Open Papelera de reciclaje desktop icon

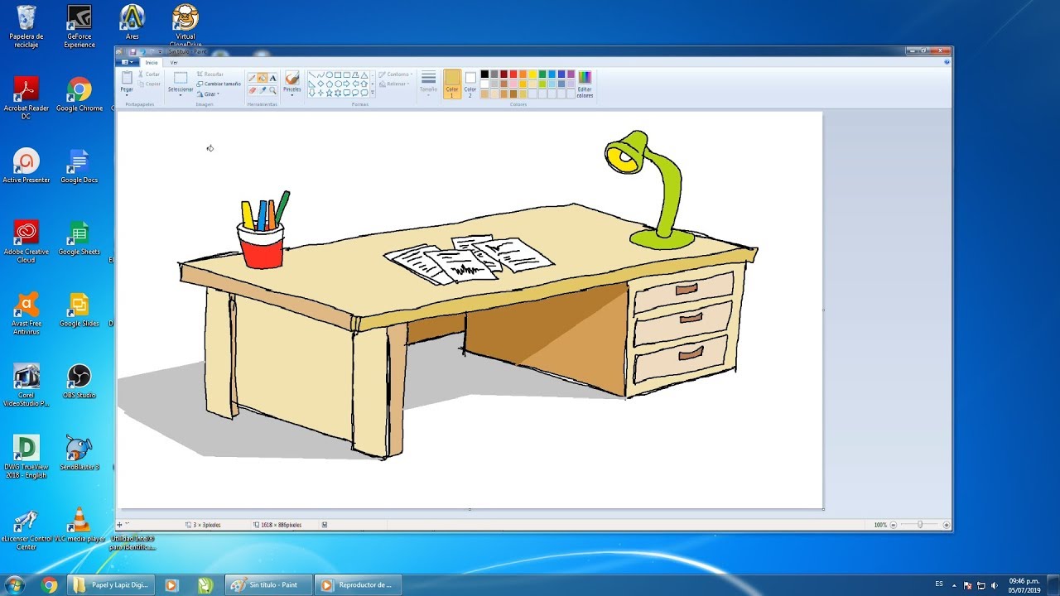(26, 26)
